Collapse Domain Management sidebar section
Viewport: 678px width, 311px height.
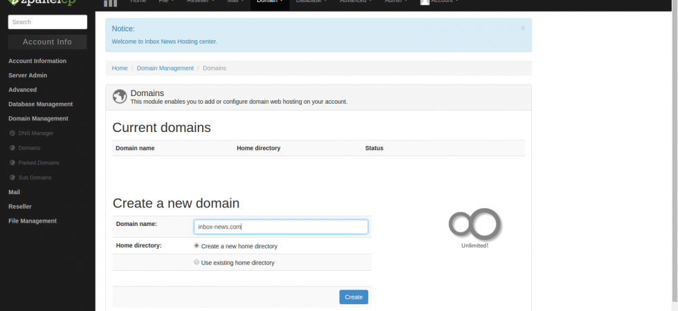39,118
